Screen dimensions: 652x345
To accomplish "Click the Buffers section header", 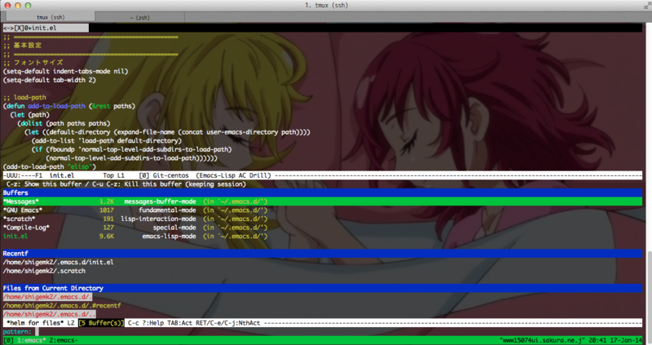I will 322,192.
